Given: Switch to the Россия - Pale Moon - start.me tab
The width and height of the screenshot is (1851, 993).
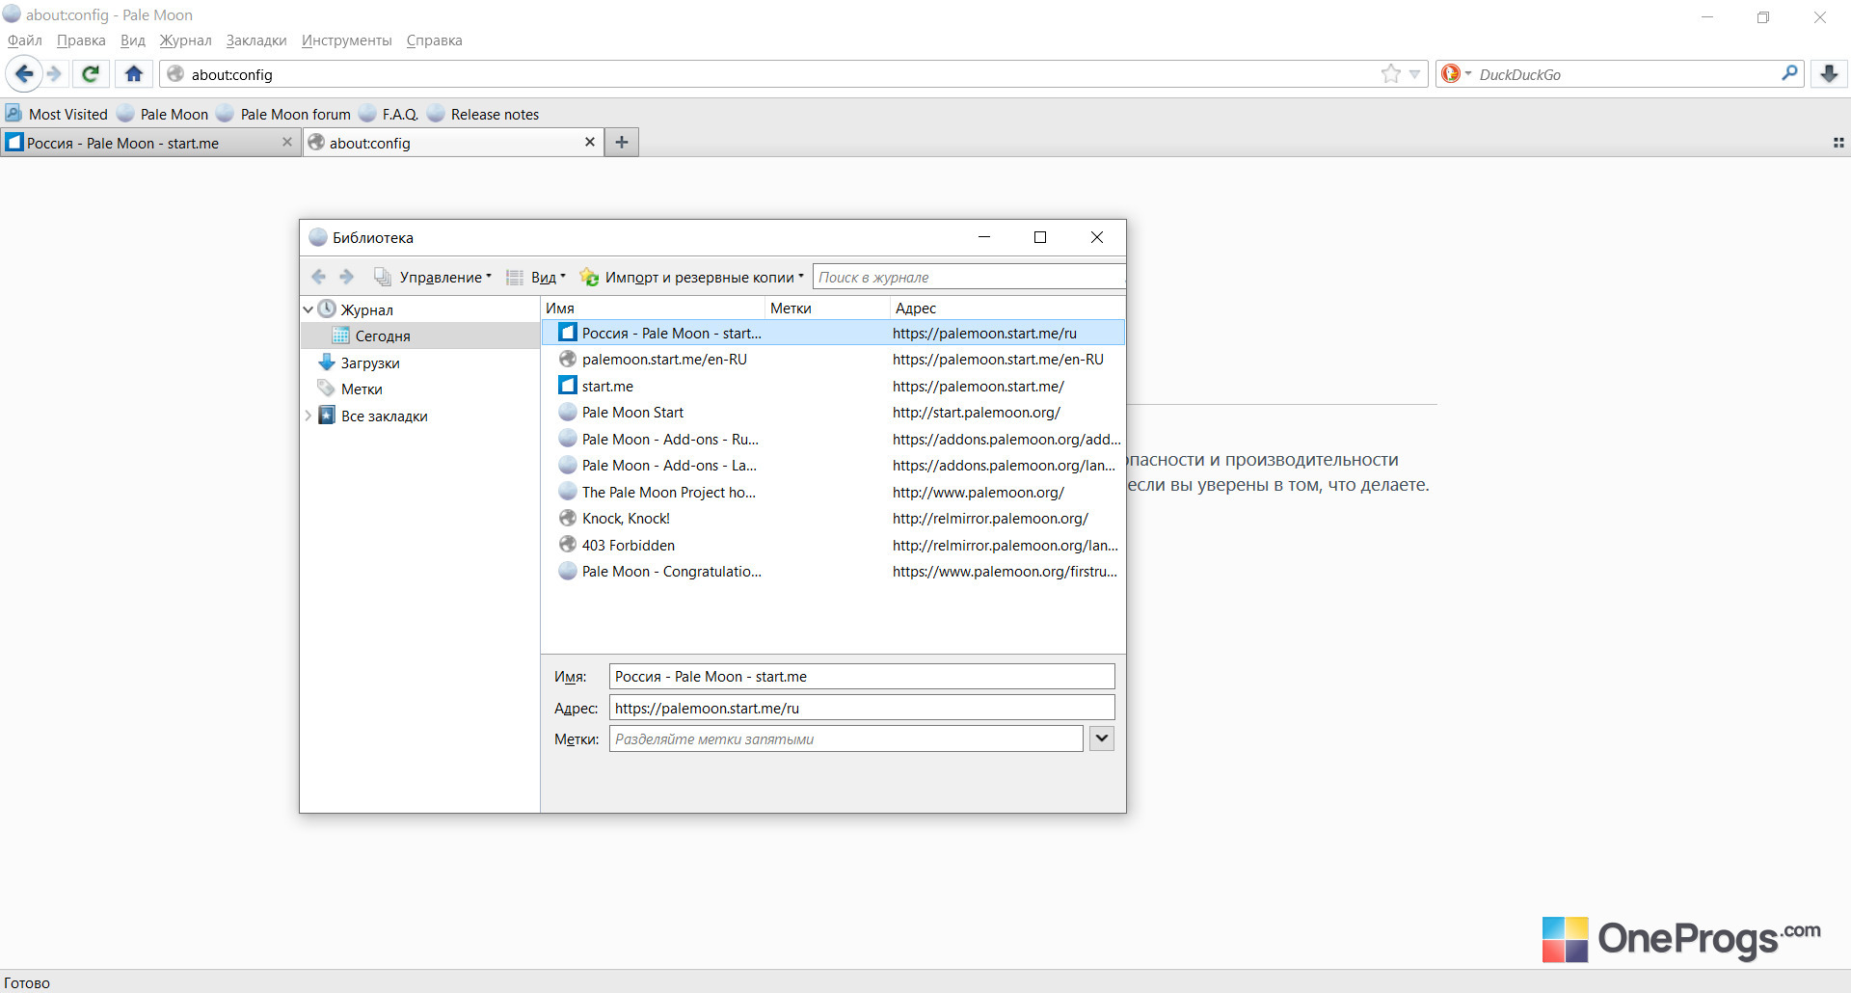Looking at the screenshot, I should [149, 143].
